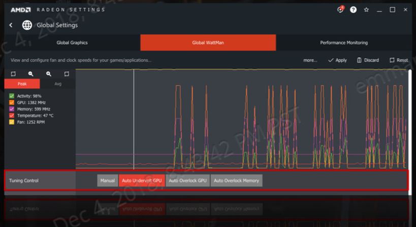Click the favorites star icon
The image size is (416, 227).
366,10
